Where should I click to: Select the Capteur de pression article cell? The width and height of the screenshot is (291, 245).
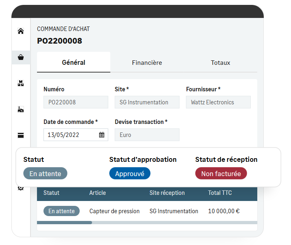click(x=115, y=211)
